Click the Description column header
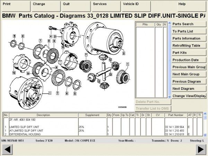Image resolution: width=208 pixels, height=156 pixels. (43, 115)
